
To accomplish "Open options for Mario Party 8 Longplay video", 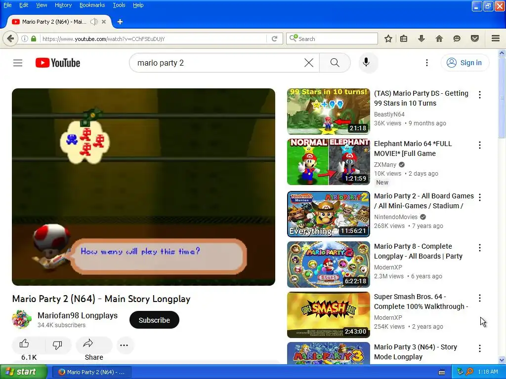I will pos(479,248).
